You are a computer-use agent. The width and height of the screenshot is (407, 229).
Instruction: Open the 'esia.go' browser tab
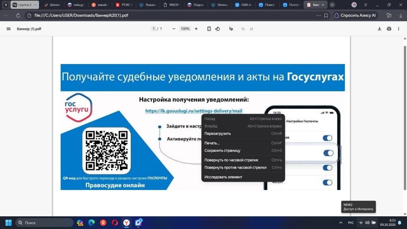76,5
